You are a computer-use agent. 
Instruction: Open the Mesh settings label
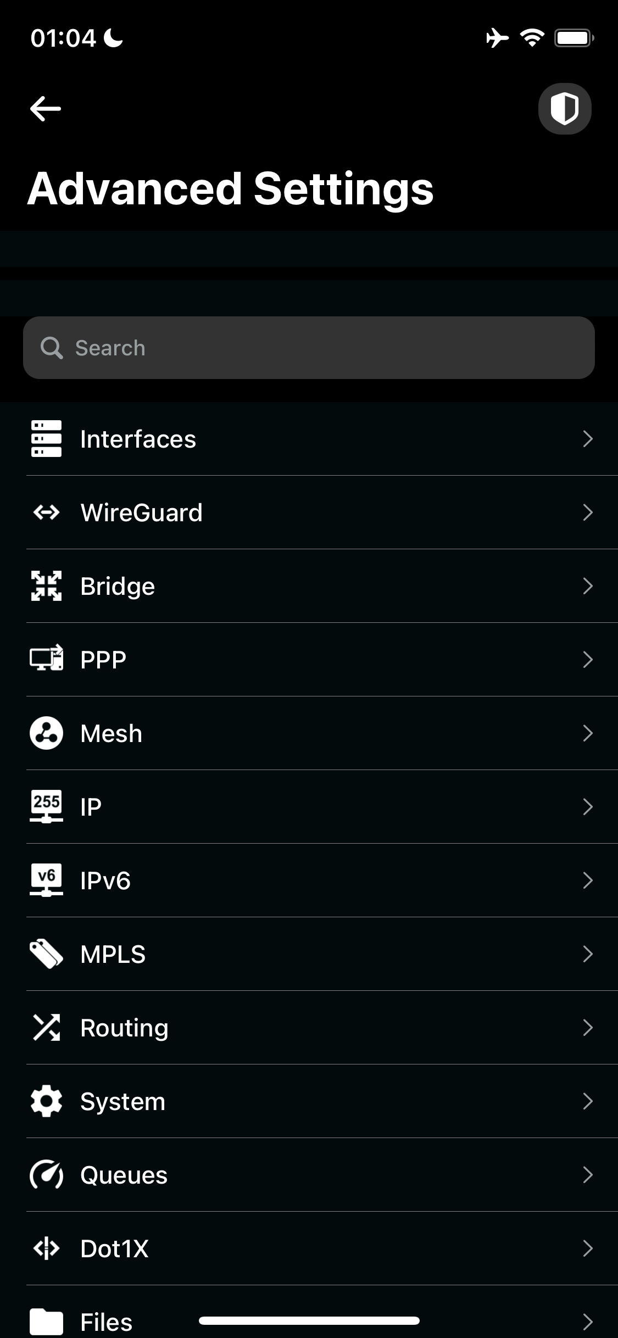112,733
